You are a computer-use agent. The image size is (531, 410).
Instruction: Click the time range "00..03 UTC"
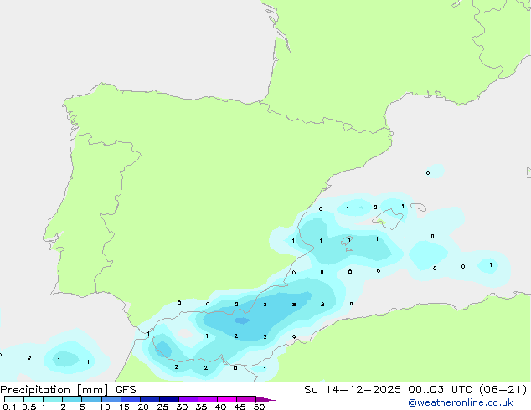click(x=441, y=390)
